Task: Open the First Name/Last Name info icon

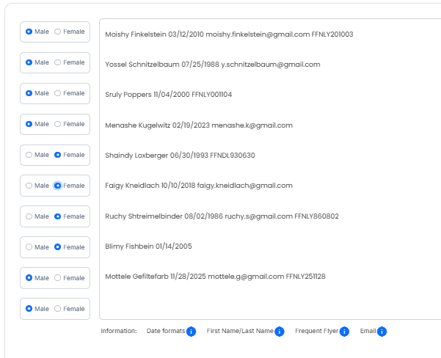Action: [x=280, y=332]
